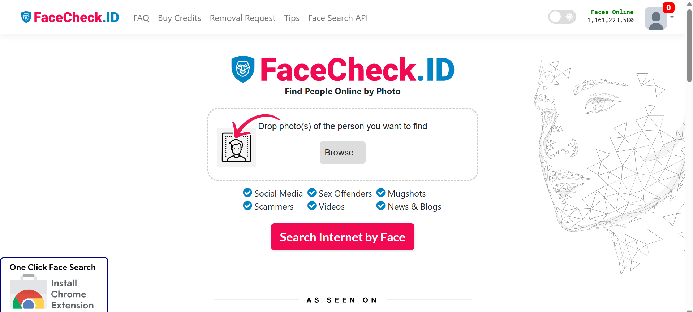The height and width of the screenshot is (312, 693).
Task: Click the portrait photo upload icon
Action: pos(236,147)
